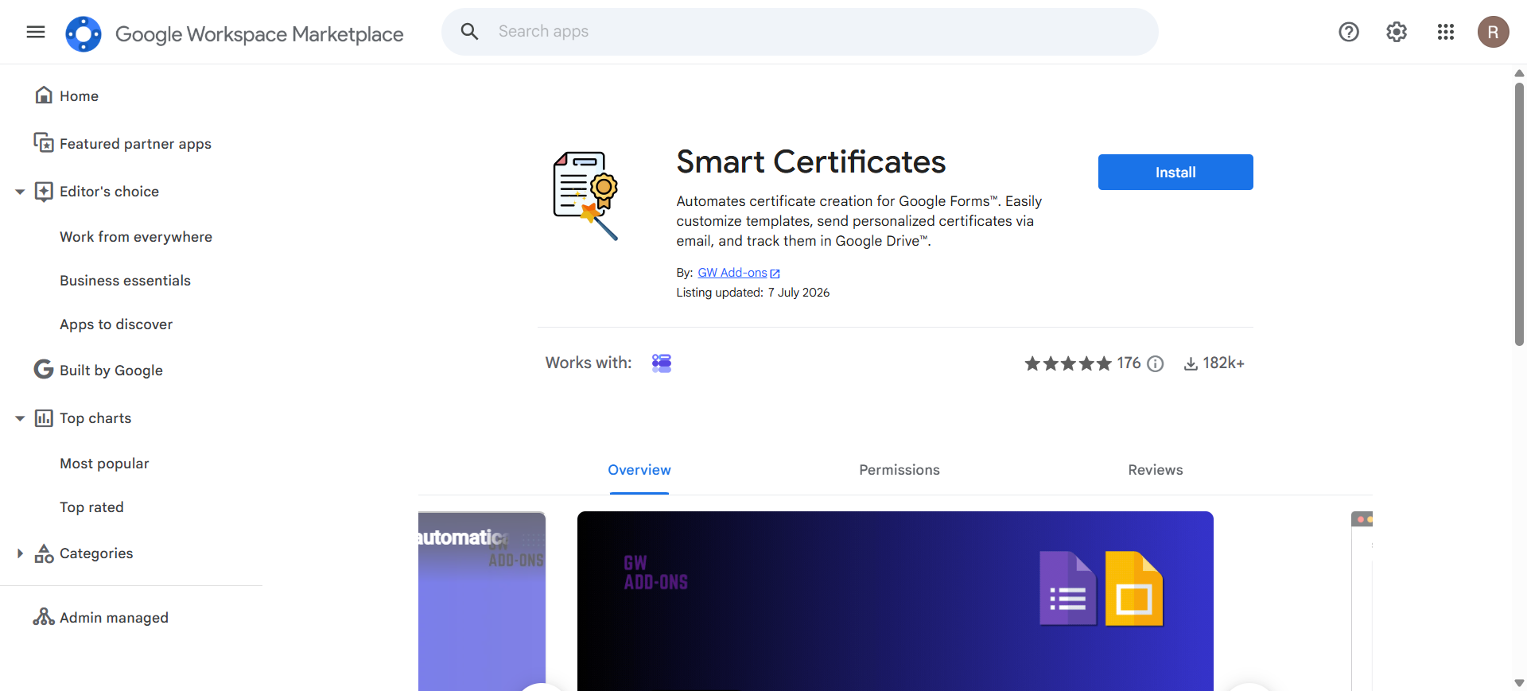Click the Google G icon
This screenshot has width=1527, height=691.
(x=44, y=369)
